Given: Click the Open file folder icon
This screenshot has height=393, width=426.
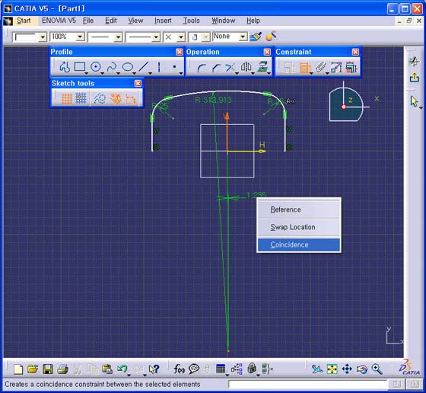Looking at the screenshot, I should (33, 369).
